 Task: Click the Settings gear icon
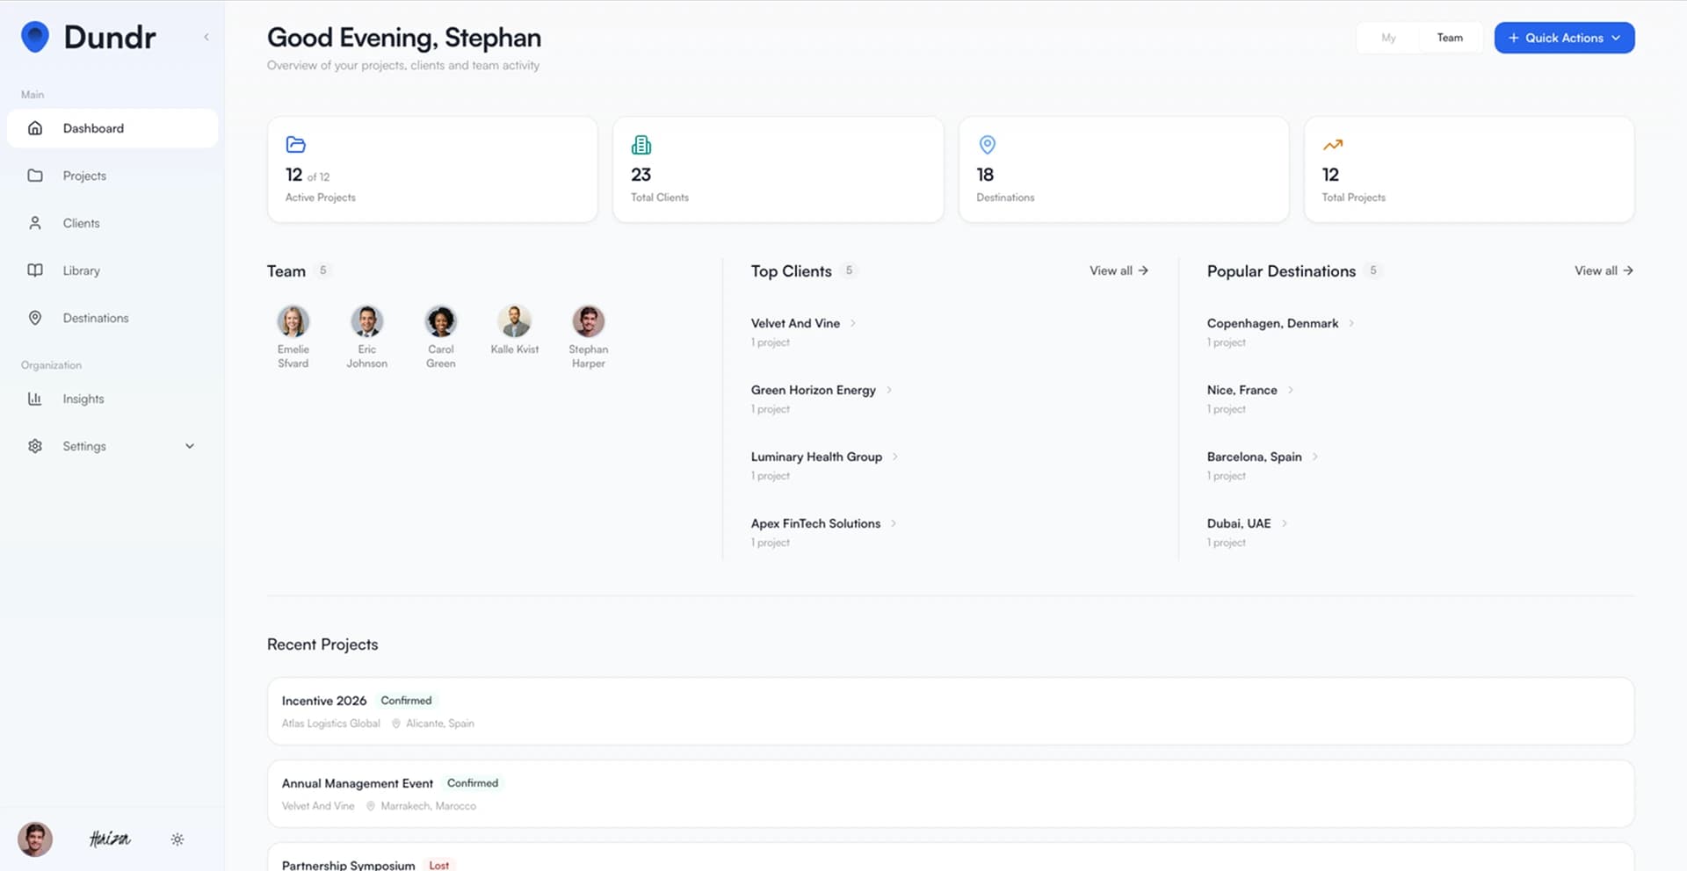click(35, 446)
